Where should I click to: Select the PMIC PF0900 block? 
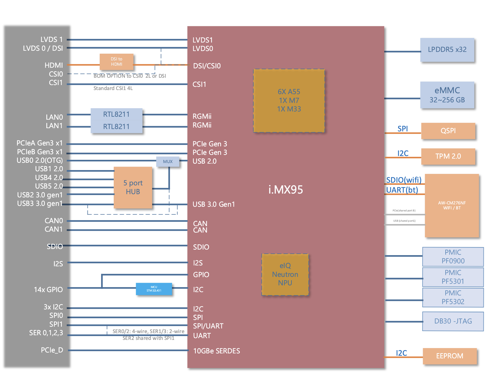pyautogui.click(x=453, y=257)
